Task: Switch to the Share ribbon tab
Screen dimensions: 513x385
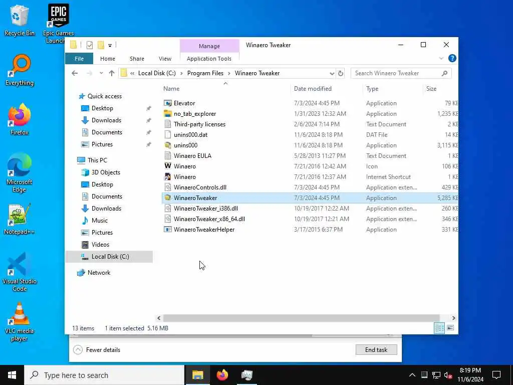Action: [137, 59]
